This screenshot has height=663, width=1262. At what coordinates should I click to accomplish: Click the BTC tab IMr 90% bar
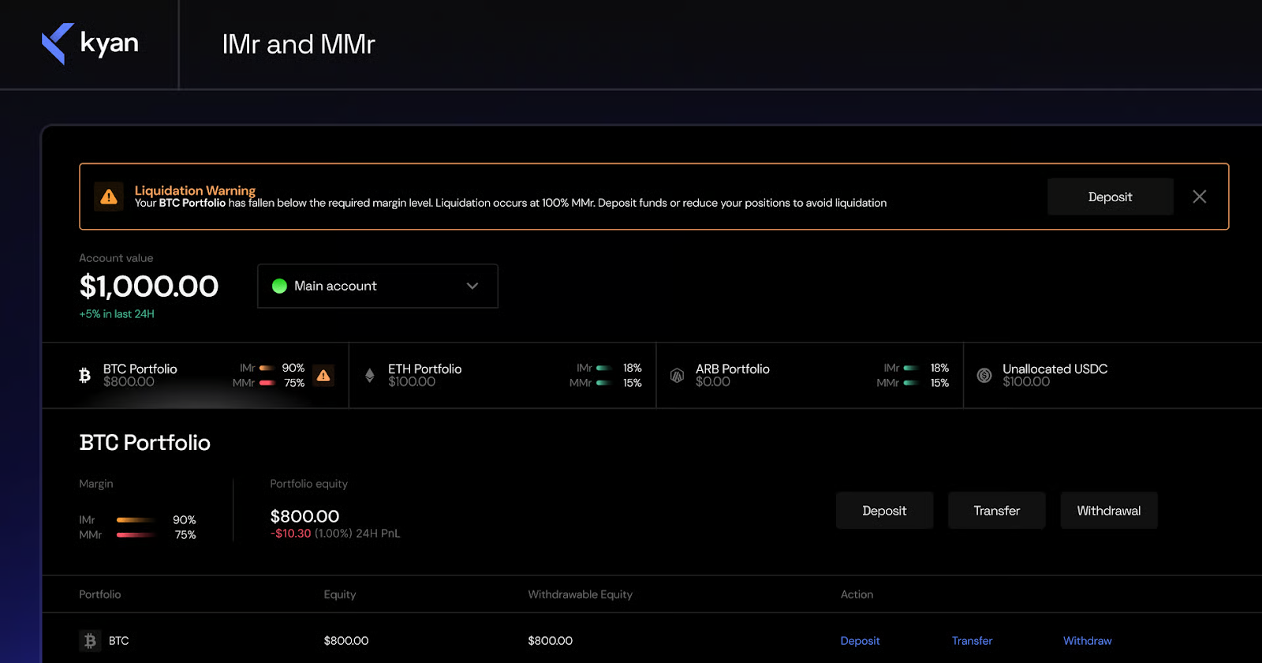[267, 368]
